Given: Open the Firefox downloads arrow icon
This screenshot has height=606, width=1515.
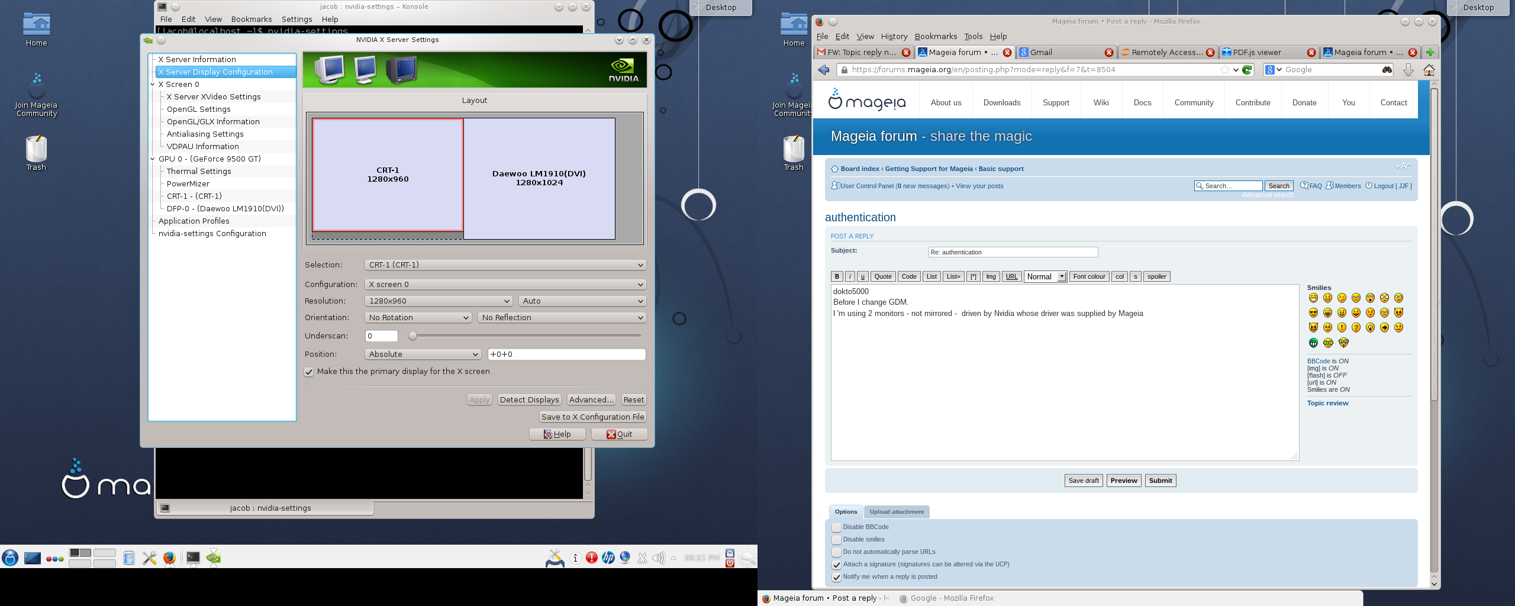Looking at the screenshot, I should [1408, 70].
